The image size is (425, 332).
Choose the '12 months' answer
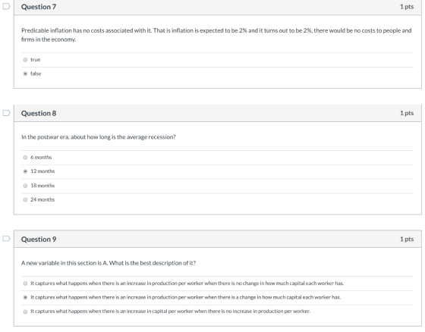(x=25, y=171)
